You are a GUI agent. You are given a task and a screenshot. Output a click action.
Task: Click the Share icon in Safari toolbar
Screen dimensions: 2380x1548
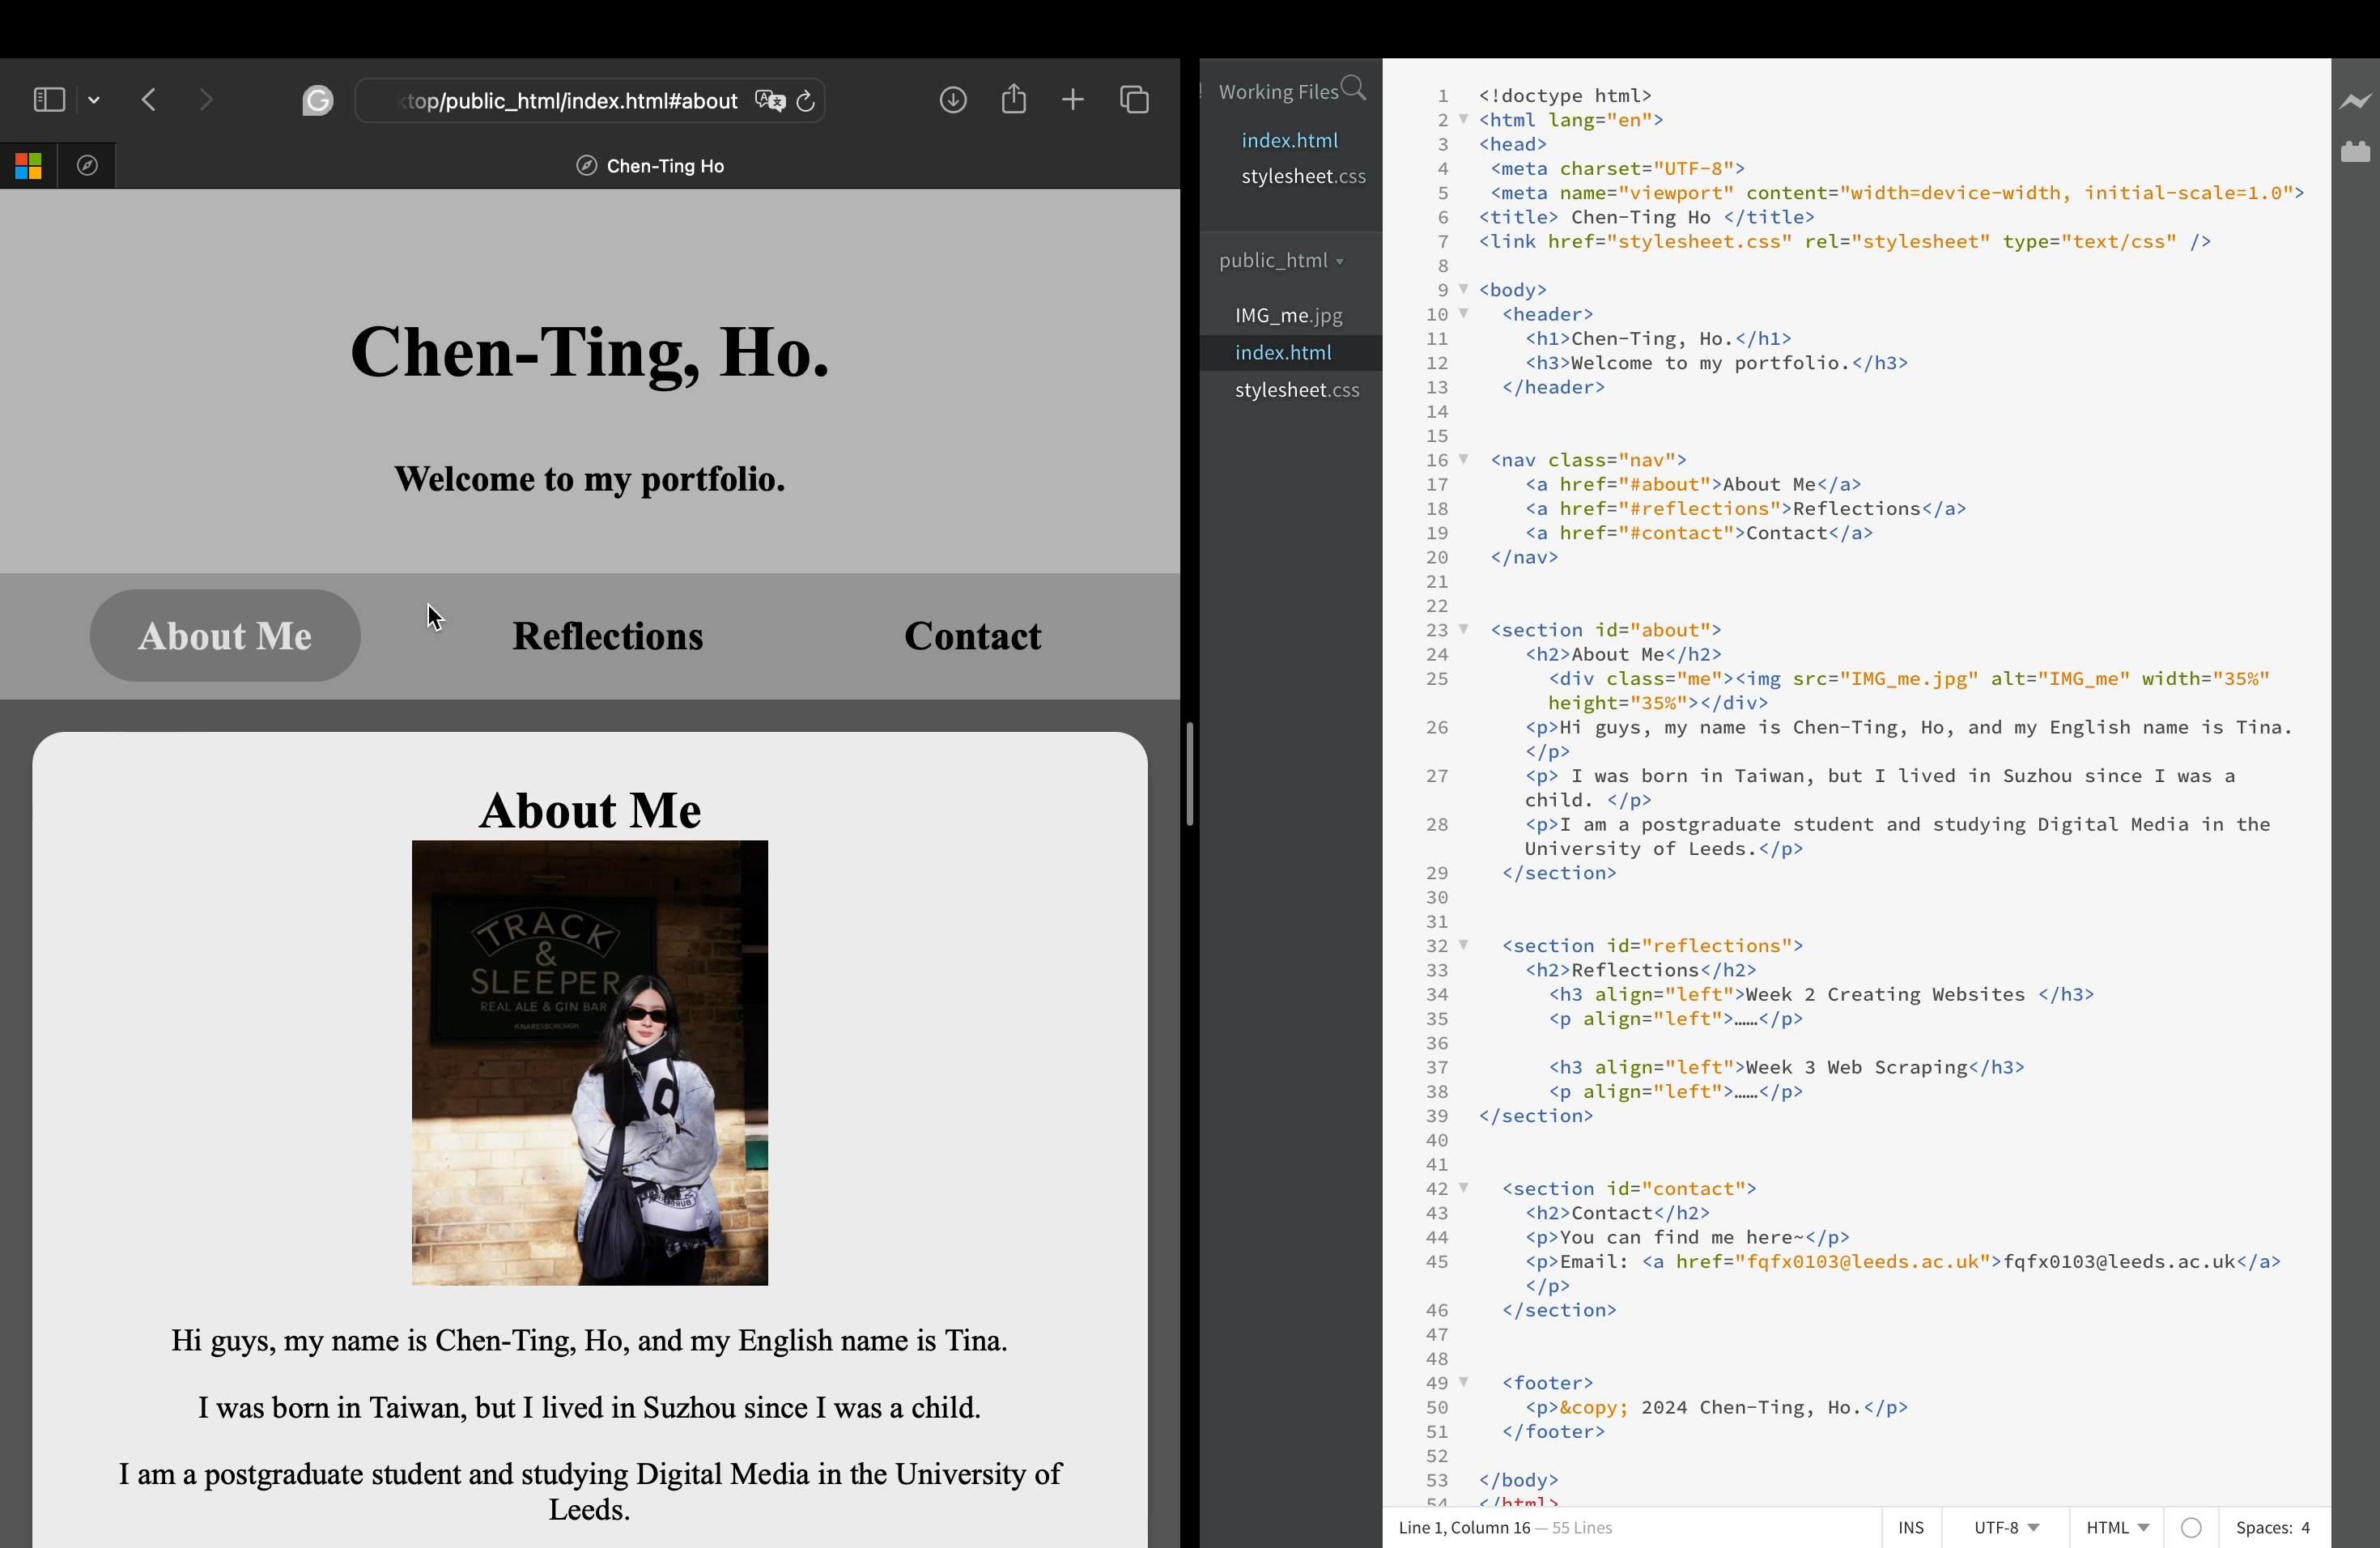1013,99
